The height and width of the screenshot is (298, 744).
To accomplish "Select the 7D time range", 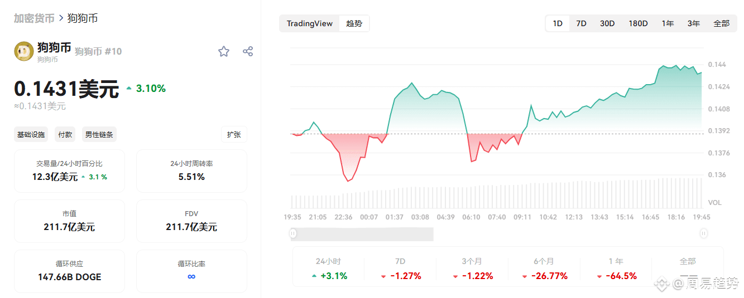I will (x=581, y=23).
